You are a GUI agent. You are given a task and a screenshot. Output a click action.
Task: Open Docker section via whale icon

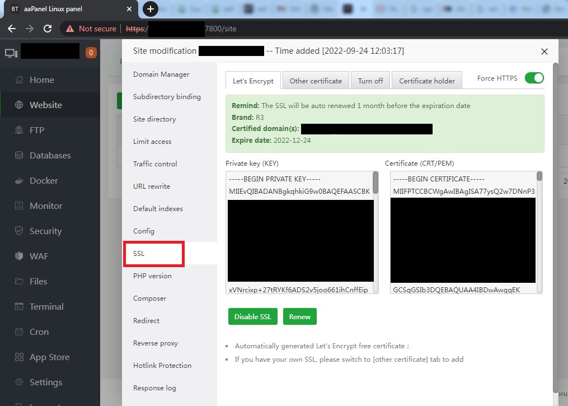(20, 181)
